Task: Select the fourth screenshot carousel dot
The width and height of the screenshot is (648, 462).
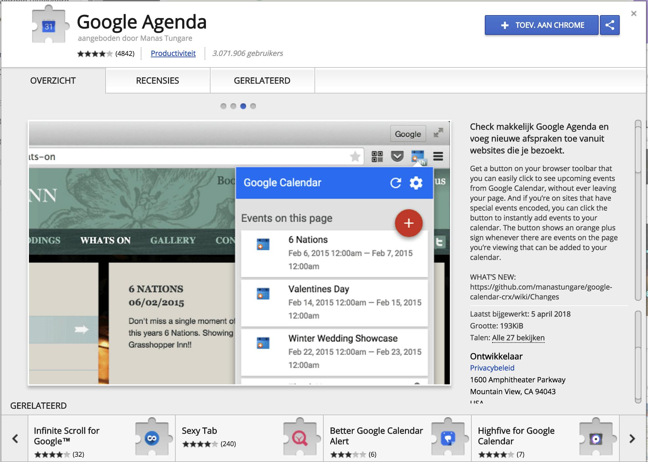Action: 253,106
